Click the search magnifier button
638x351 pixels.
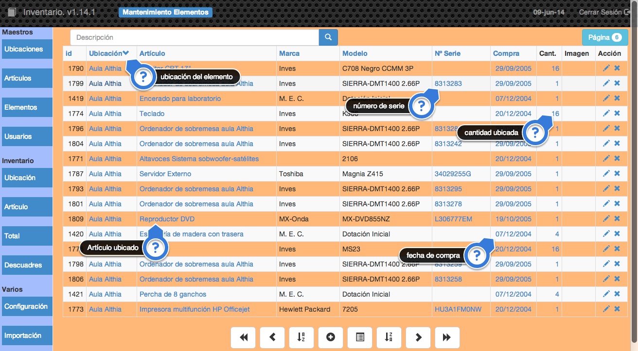[x=328, y=37]
